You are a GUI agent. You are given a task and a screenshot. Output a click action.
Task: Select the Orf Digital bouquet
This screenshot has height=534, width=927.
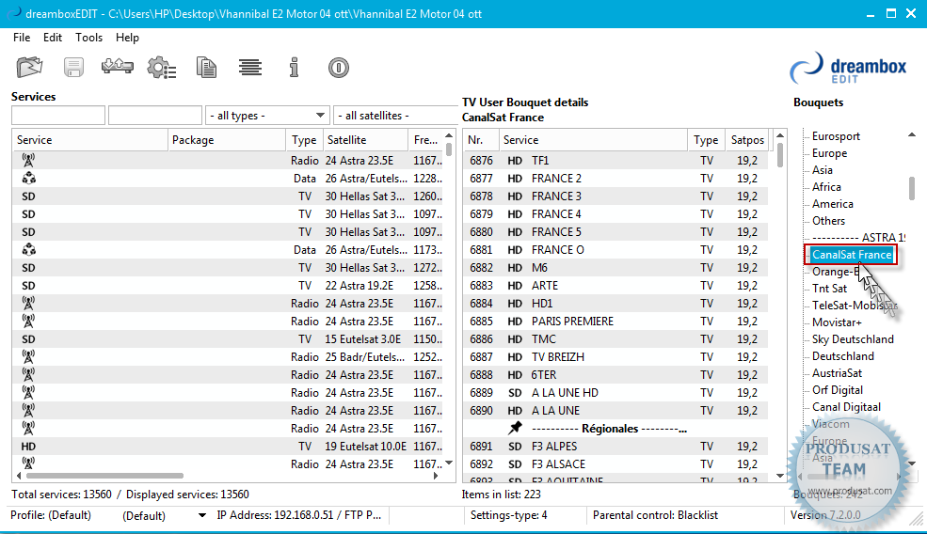(838, 390)
